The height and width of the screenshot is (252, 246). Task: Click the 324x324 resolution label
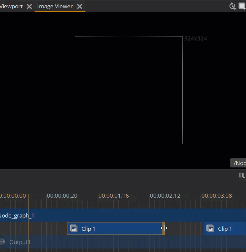point(195,38)
